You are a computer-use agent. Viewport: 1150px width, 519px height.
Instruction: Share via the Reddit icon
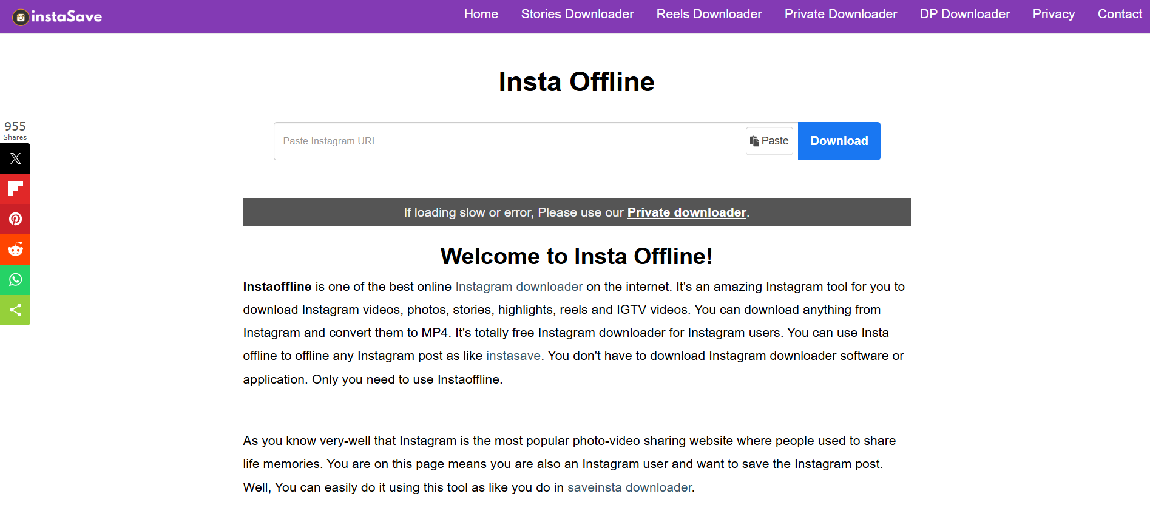click(x=15, y=249)
